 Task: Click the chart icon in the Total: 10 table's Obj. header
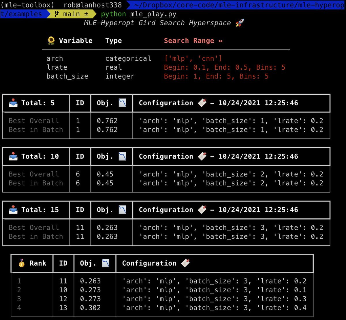[123, 157]
